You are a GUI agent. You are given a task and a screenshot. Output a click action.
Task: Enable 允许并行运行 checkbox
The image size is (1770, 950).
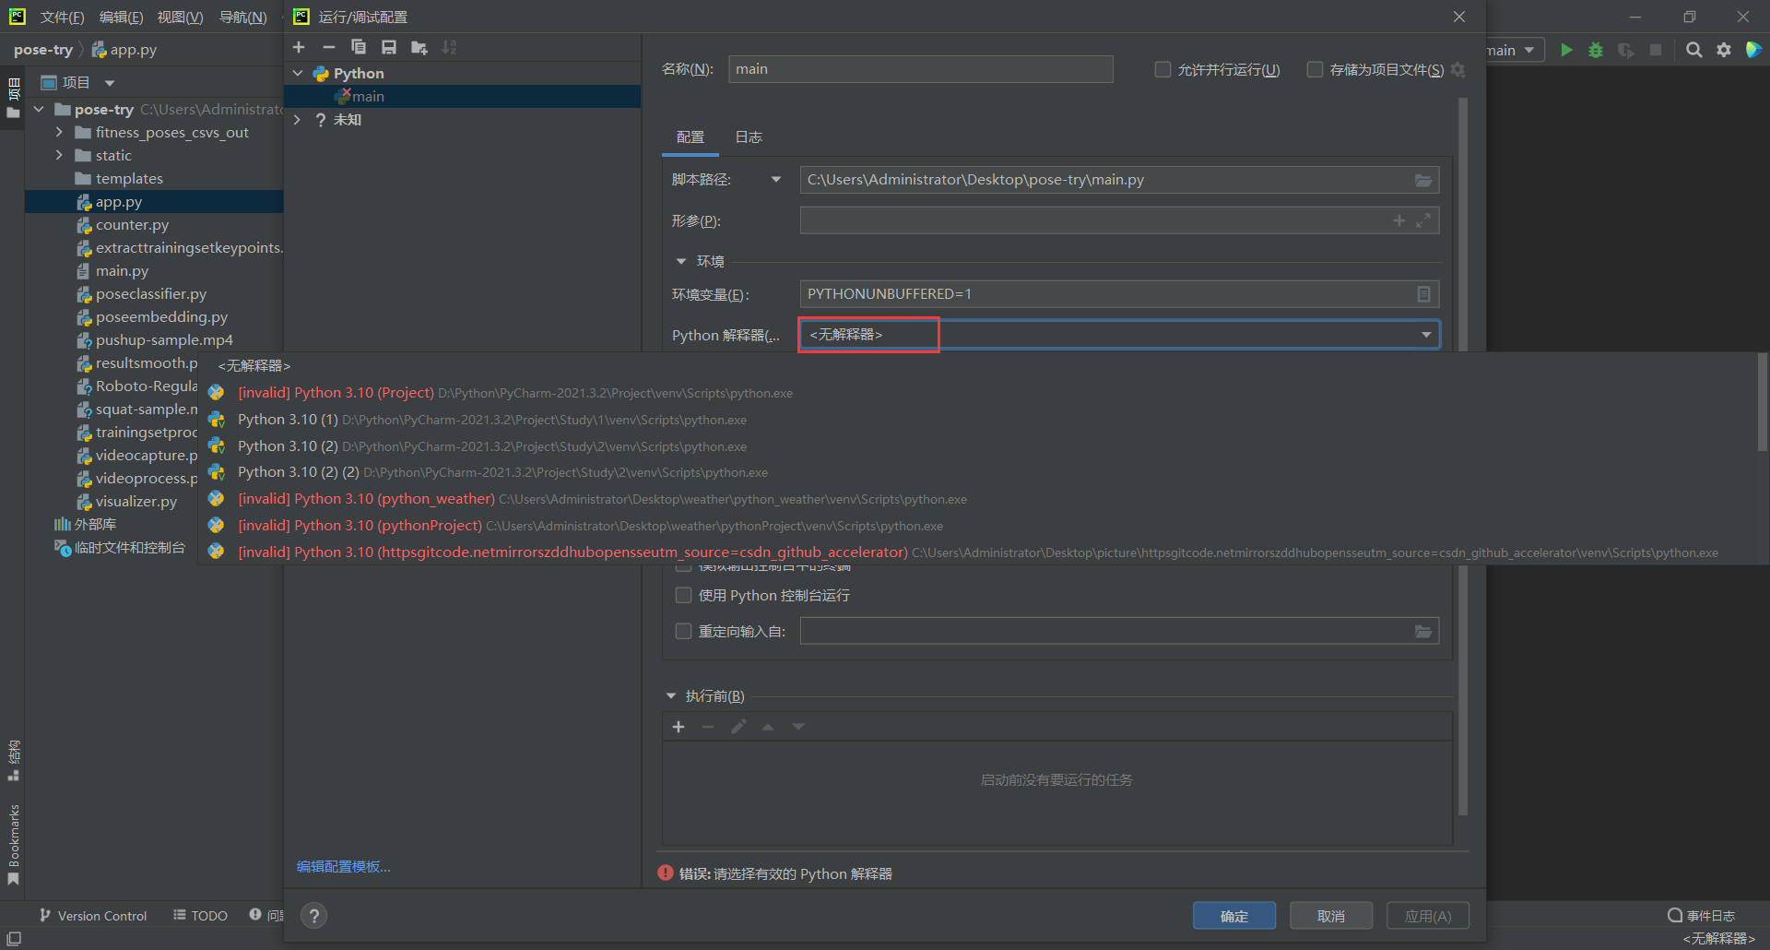tap(1162, 69)
